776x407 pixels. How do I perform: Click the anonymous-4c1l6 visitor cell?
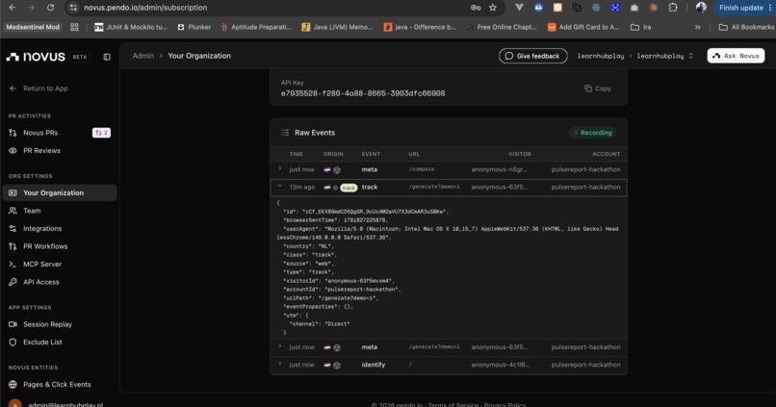pos(501,365)
